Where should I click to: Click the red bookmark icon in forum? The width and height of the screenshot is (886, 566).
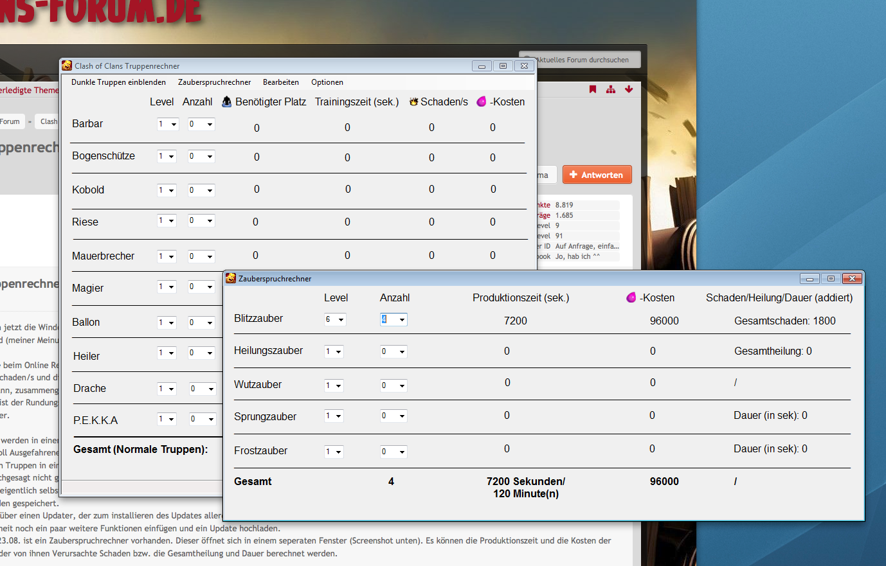click(x=593, y=89)
